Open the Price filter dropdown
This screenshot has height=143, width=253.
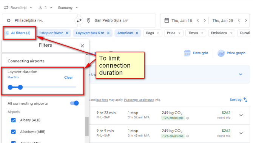pyautogui.click(x=174, y=33)
